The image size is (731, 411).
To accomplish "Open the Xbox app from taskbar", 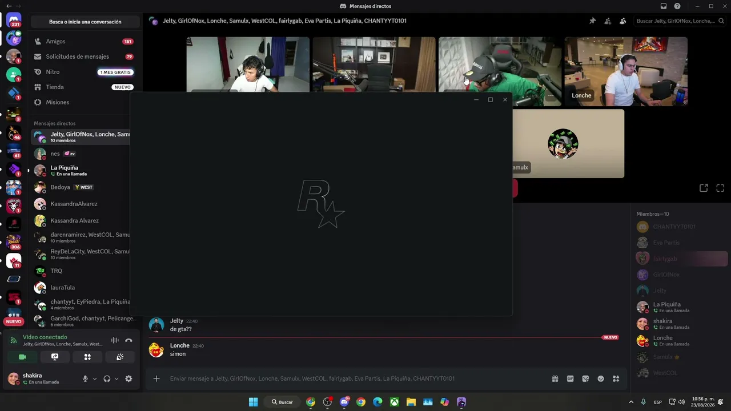I will (x=394, y=402).
